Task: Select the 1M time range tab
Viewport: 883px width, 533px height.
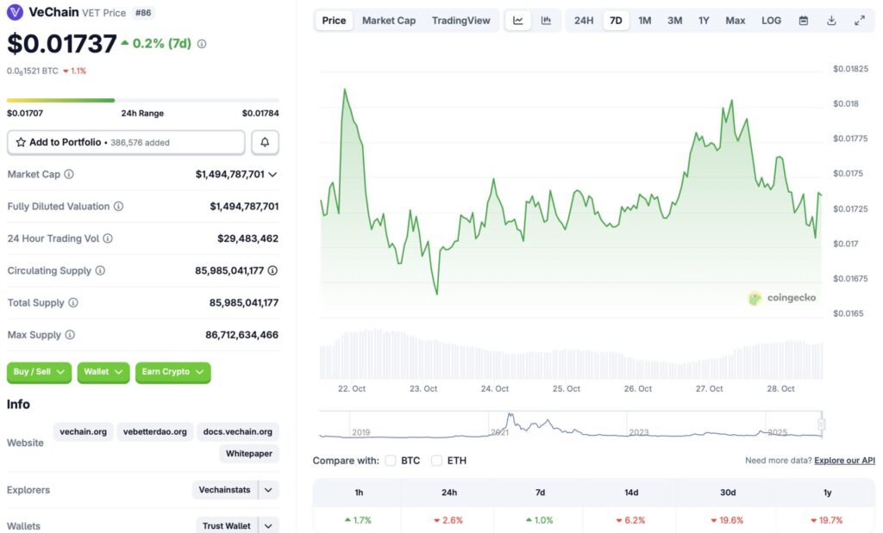Action: coord(644,21)
